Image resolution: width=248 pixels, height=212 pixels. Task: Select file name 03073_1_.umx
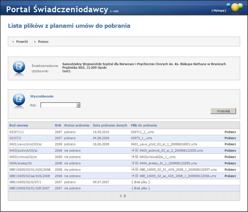click(142, 138)
